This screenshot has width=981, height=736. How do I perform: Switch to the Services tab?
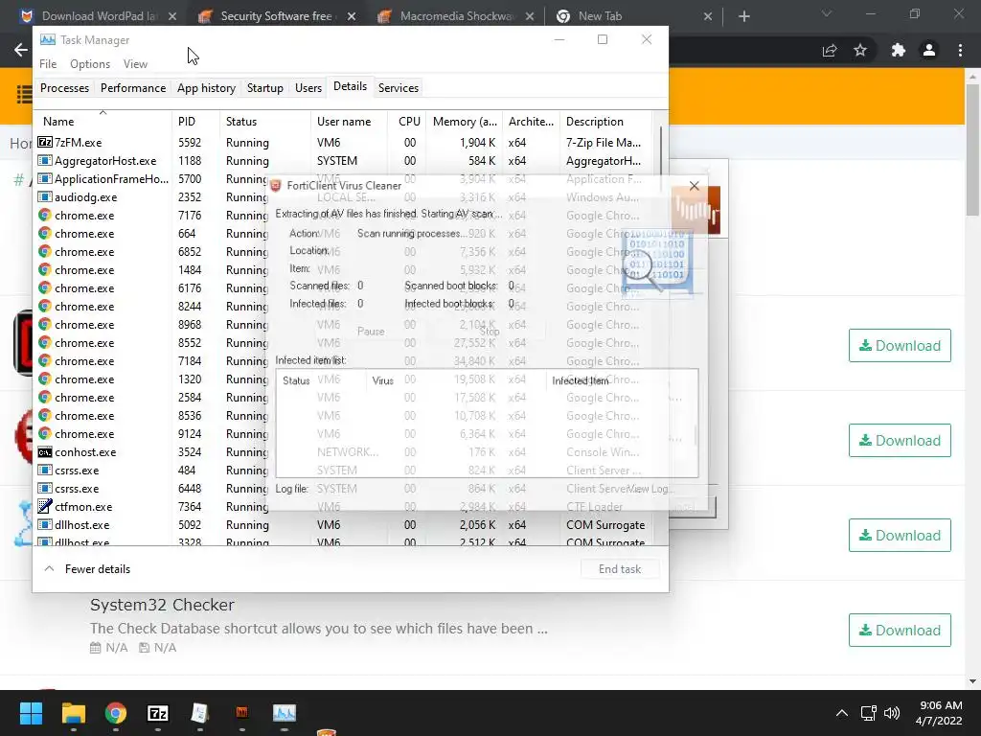(399, 87)
